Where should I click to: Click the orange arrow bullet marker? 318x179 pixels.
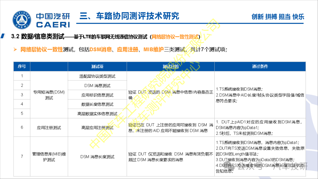pos(15,49)
